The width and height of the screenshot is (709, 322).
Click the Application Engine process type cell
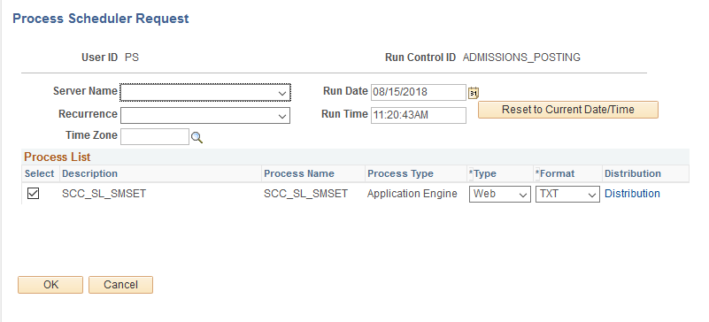tap(412, 194)
